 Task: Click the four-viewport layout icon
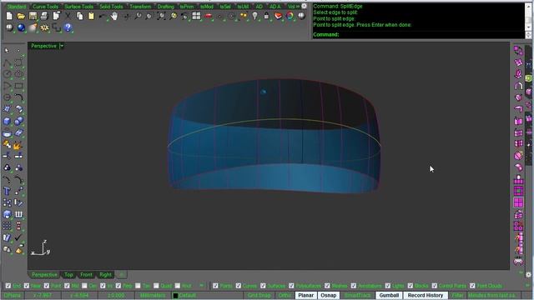click(196, 16)
